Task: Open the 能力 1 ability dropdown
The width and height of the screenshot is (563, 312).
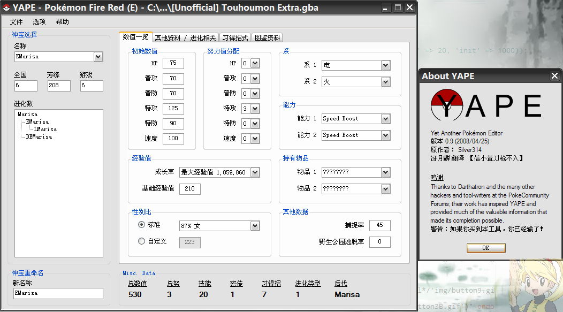Action: click(386, 119)
